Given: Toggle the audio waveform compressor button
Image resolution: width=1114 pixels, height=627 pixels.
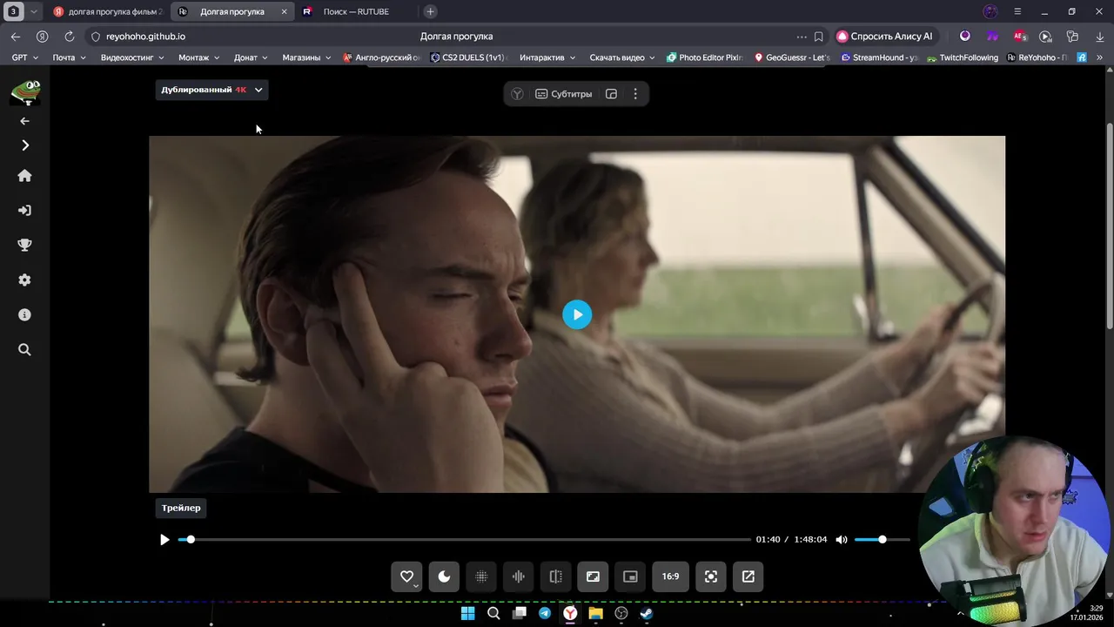Looking at the screenshot, I should [x=519, y=576].
